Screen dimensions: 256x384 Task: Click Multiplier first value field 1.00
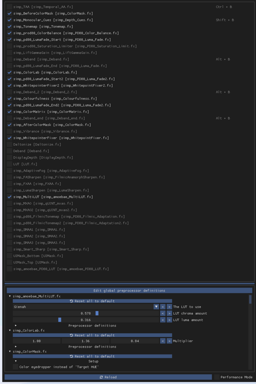click(x=37, y=341)
